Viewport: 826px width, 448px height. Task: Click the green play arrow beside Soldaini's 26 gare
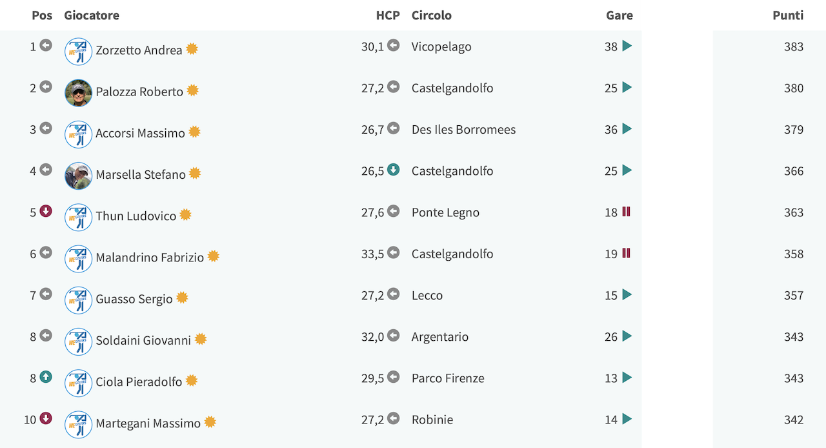click(x=627, y=336)
